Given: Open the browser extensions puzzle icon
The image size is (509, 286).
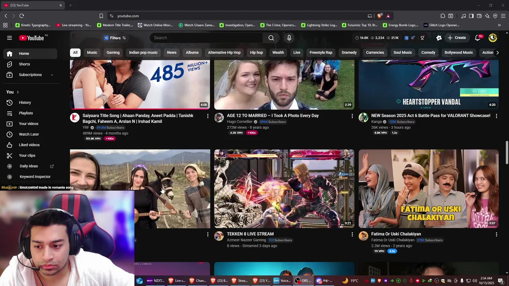Looking at the screenshot, I should [x=443, y=16].
